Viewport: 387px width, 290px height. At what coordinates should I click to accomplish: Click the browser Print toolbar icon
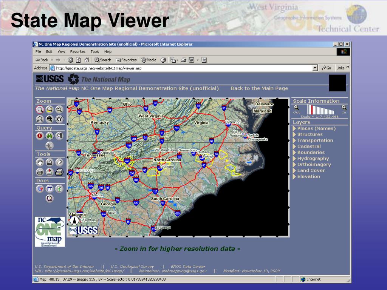(x=183, y=60)
